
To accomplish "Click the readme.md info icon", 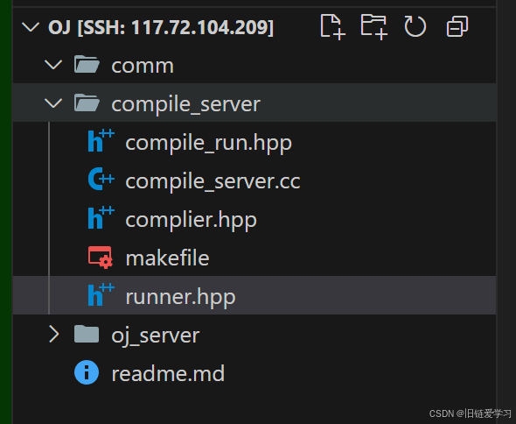I will [87, 372].
